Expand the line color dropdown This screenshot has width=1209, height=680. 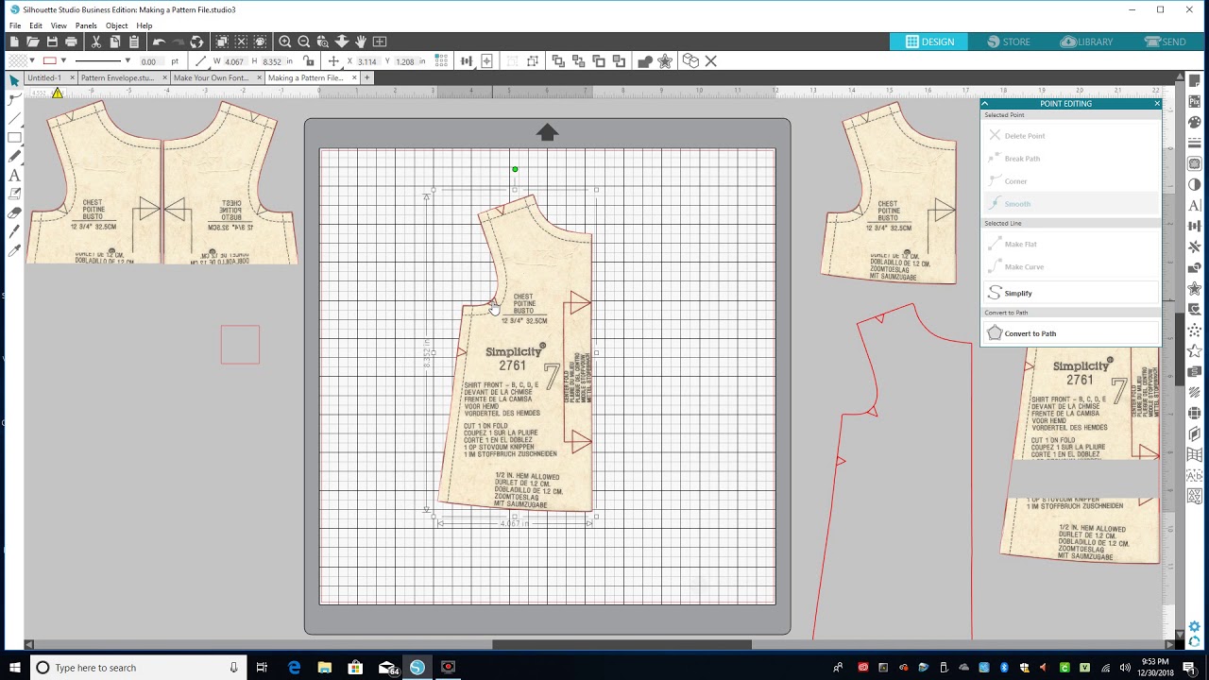(x=63, y=61)
